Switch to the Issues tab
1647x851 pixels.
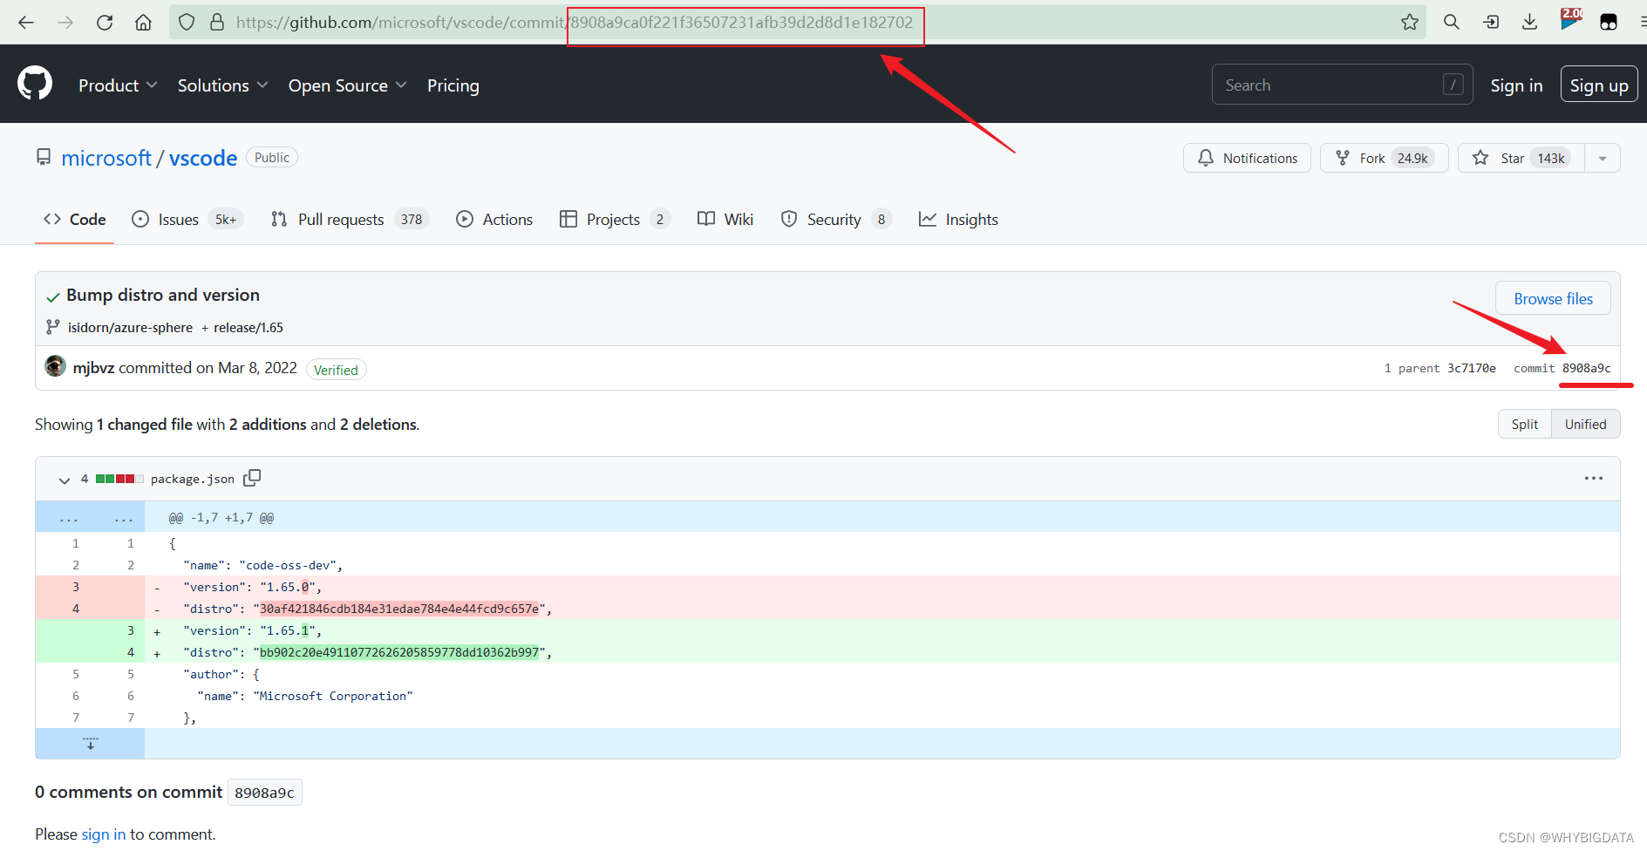click(x=187, y=220)
